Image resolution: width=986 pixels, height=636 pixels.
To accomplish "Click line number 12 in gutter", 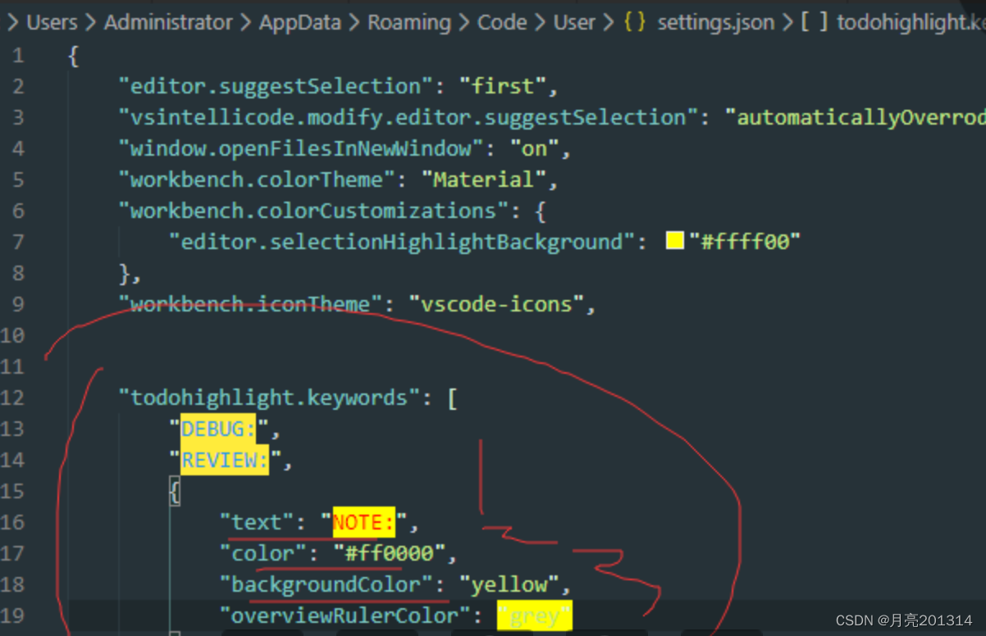I will pyautogui.click(x=14, y=397).
